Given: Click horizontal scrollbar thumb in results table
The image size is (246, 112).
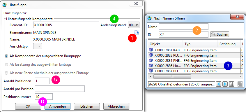Looking at the screenshot, I should [x=172, y=76].
